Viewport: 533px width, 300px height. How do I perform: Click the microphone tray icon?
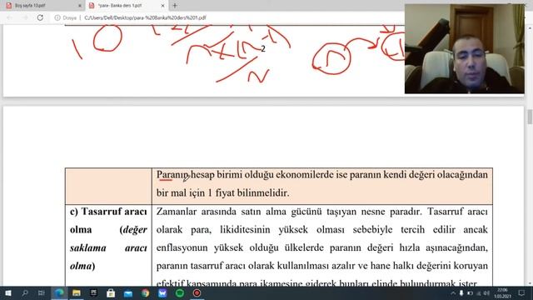coord(461,293)
